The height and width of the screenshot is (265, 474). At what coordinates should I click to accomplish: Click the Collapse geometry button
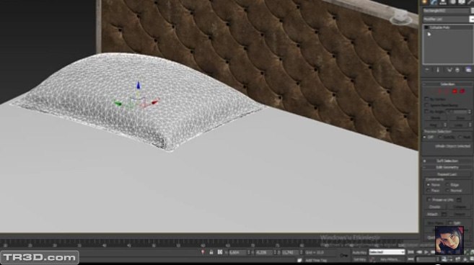(460, 207)
